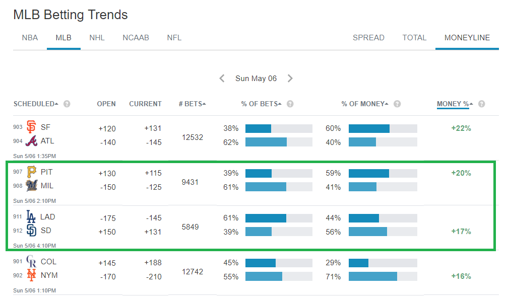Click the San Diego Padres team logo

(x=31, y=231)
